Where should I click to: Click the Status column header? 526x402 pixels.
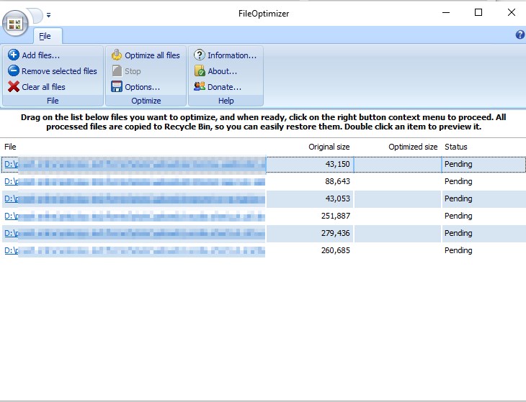pyautogui.click(x=455, y=147)
